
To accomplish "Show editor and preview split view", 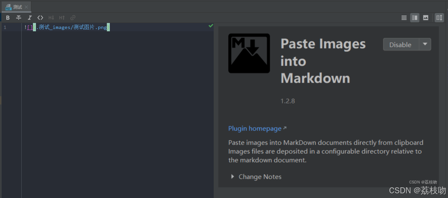I will 415,18.
